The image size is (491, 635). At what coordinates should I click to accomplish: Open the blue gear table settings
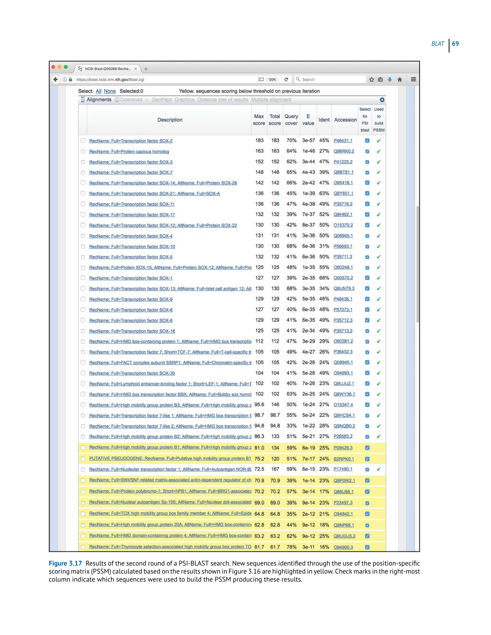[382, 100]
